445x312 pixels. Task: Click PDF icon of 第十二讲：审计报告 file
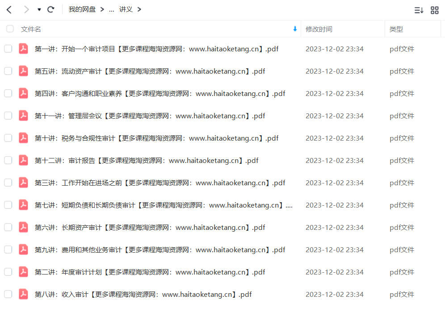click(23, 160)
